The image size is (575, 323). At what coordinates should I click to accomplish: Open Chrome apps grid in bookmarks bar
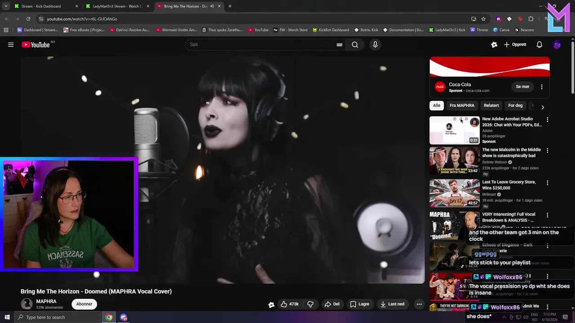click(6, 30)
